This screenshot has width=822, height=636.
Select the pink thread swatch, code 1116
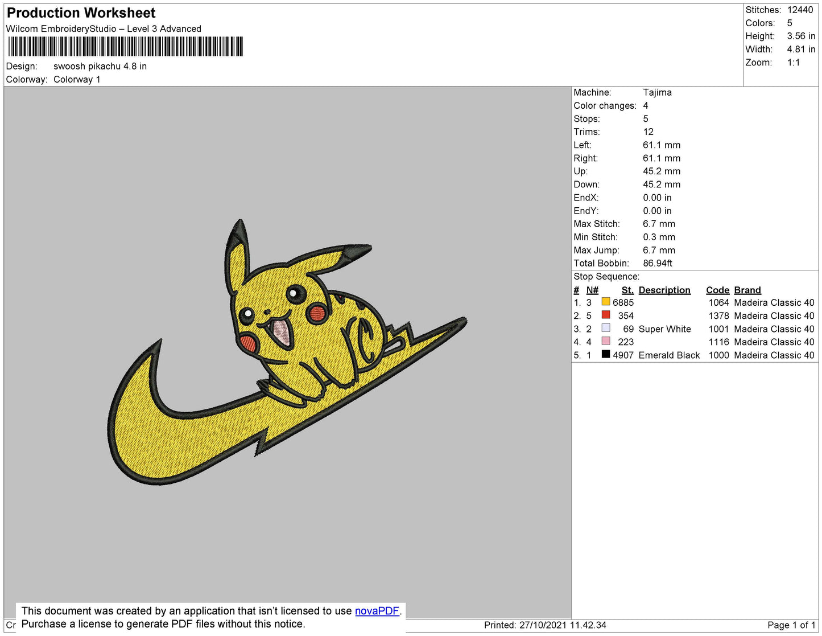(x=606, y=341)
